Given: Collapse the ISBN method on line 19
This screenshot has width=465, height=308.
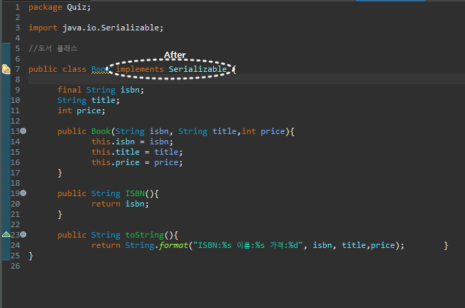Looking at the screenshot, I should click(23, 193).
